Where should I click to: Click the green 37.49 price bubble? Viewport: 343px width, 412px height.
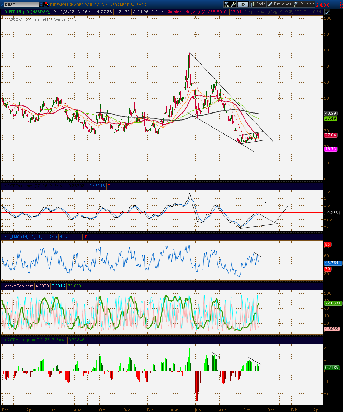[330, 118]
